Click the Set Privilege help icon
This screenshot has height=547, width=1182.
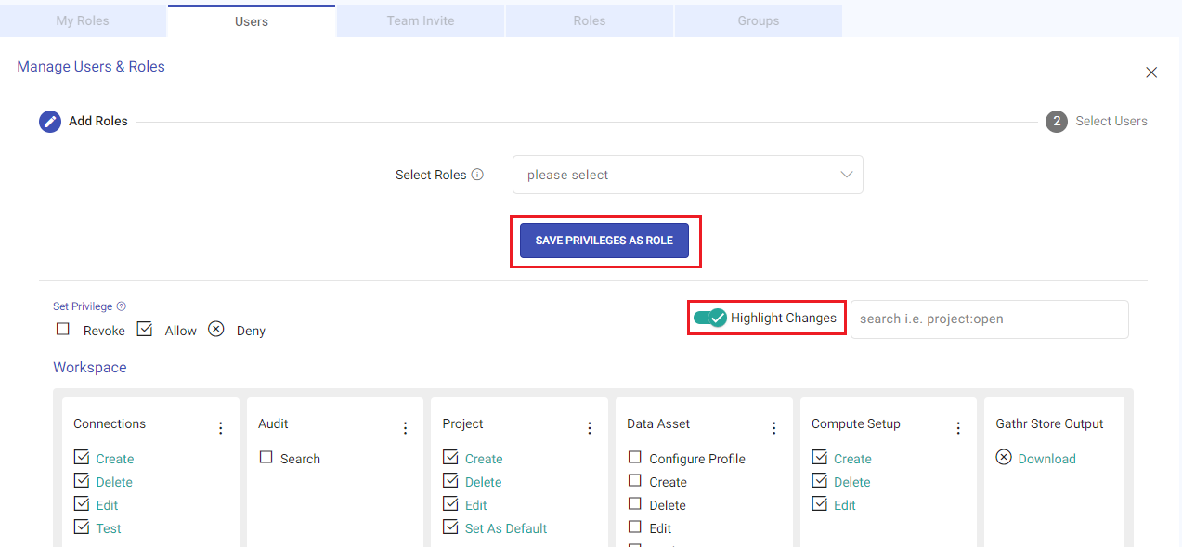tap(122, 306)
